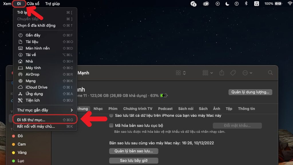
Task: Click the search magnifier in Finder toolbar
Action: pyautogui.click(x=270, y=73)
